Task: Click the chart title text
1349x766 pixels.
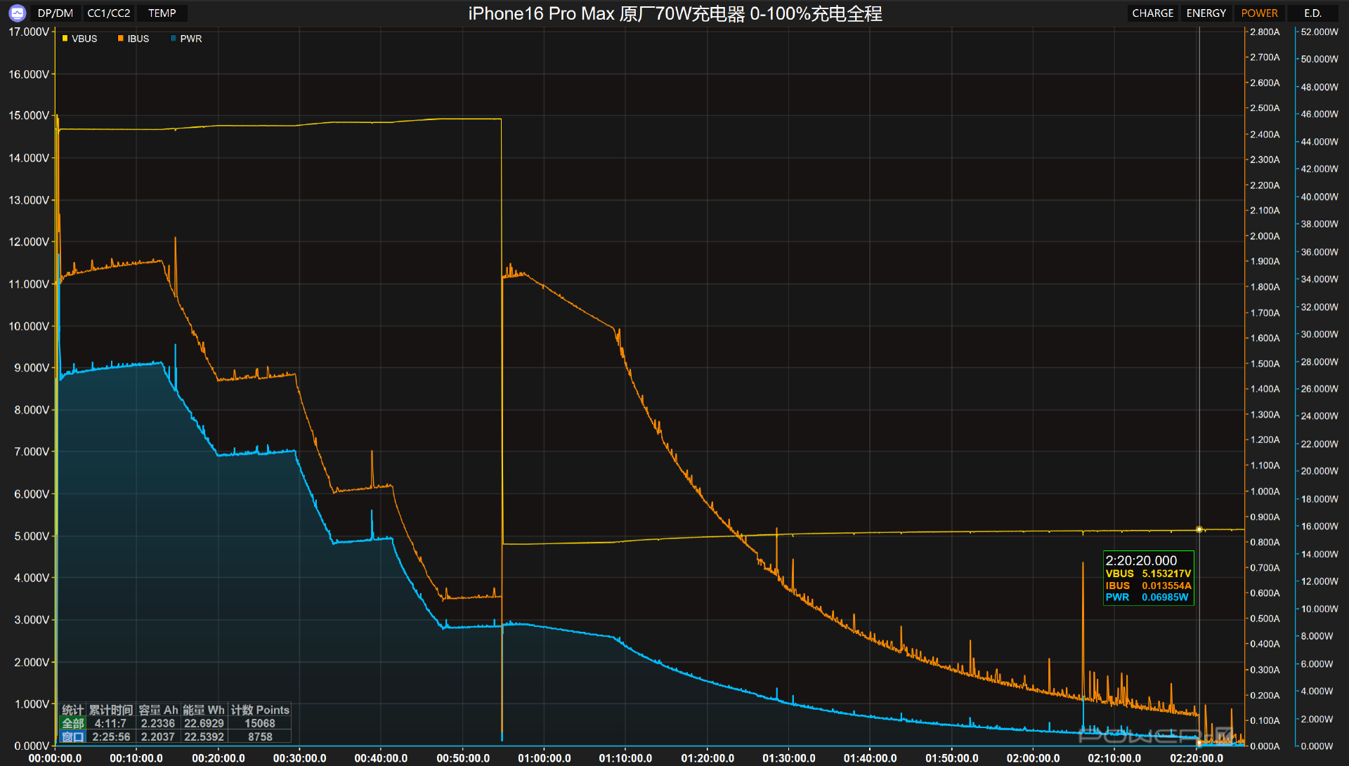Action: tap(674, 13)
